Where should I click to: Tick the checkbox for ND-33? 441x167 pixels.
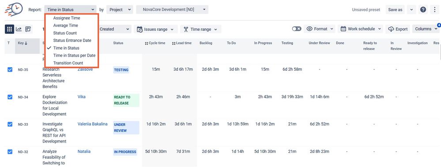click(10, 124)
